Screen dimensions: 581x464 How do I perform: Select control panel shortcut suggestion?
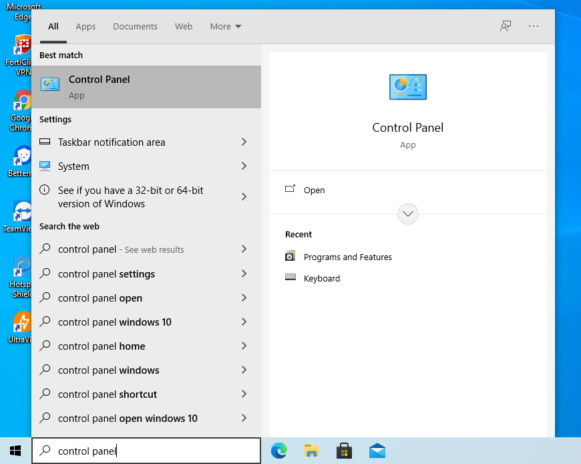146,394
